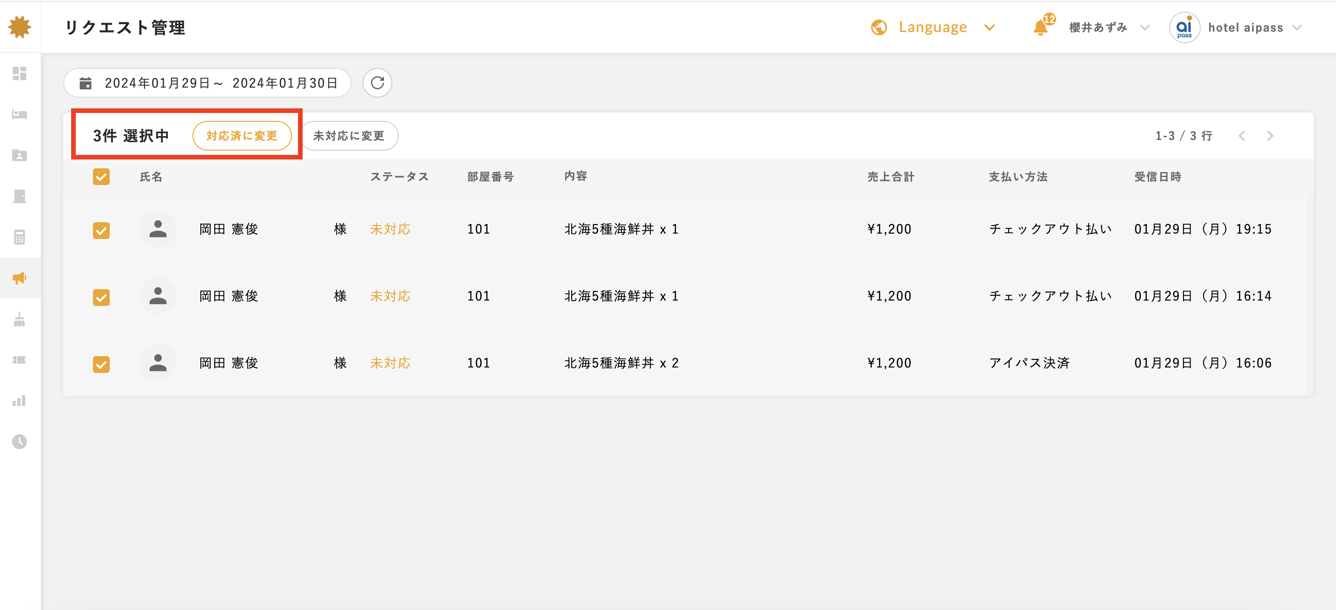The height and width of the screenshot is (610, 1336).
Task: Expand the 櫻井あずみ user menu chevron
Action: coord(1144,27)
